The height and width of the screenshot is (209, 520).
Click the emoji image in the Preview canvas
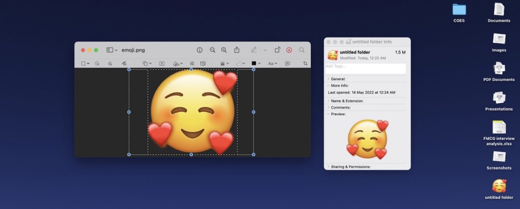192,112
